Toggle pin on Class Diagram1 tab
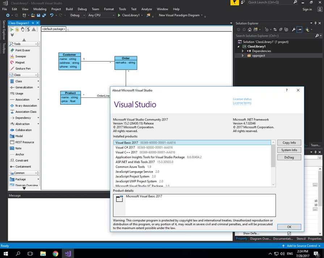This screenshot has height=258, width=324. tap(33, 23)
